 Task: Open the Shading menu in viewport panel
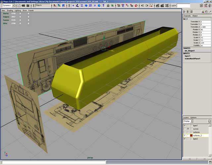coord(10,10)
